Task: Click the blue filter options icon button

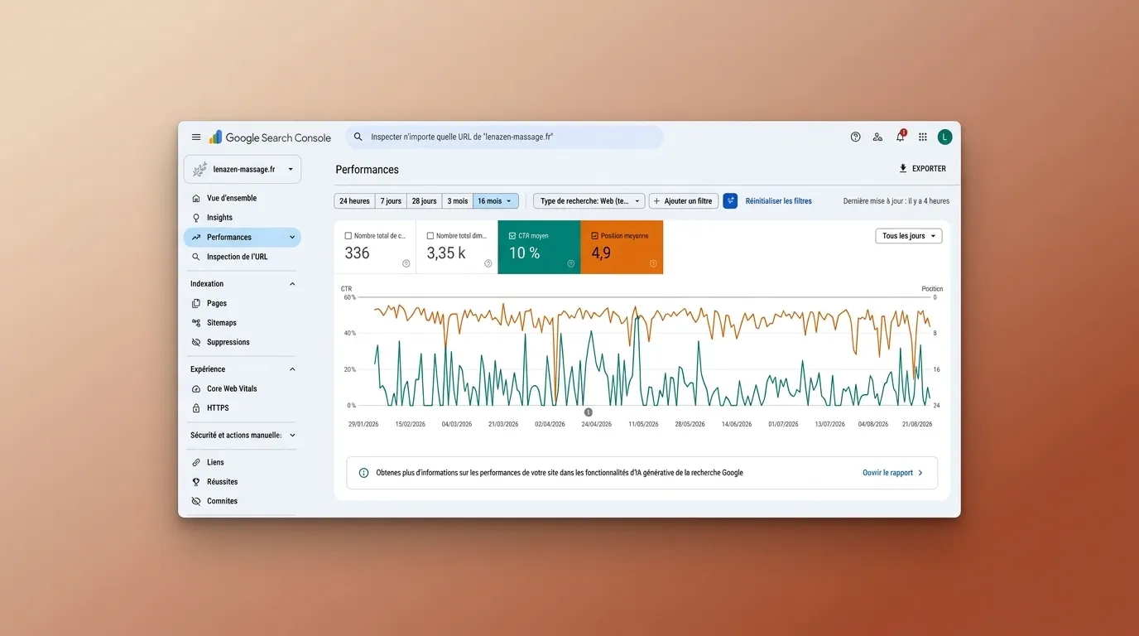Action: (730, 201)
